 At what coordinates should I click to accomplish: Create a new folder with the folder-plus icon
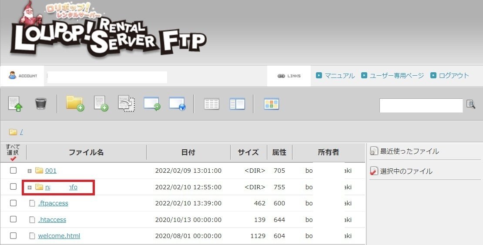coord(75,104)
